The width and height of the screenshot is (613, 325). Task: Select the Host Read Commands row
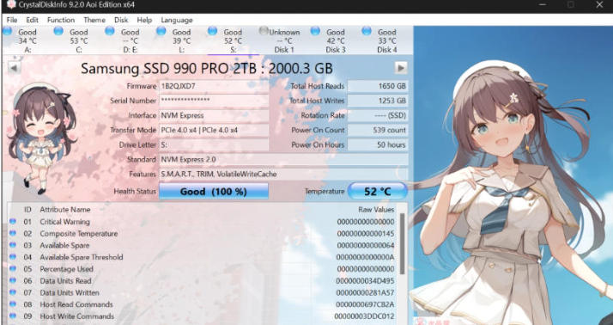point(203,304)
